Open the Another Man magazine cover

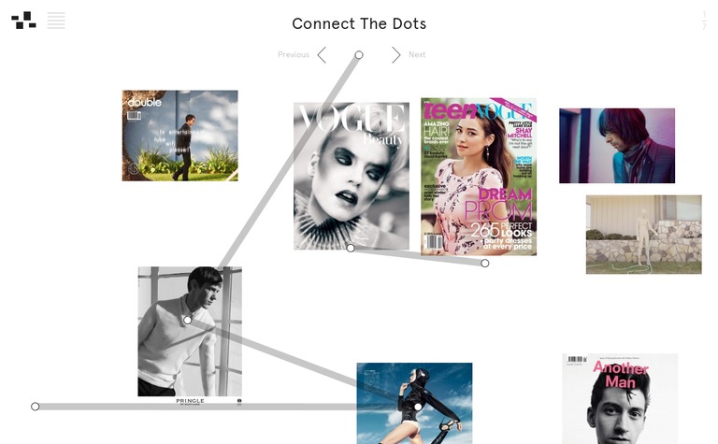pyautogui.click(x=620, y=399)
